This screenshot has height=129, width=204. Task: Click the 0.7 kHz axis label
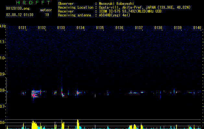pyautogui.click(x=3, y=106)
